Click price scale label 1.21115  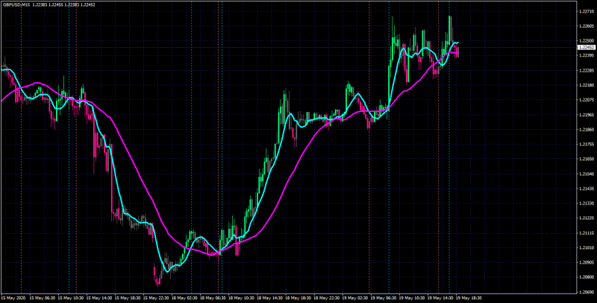pyautogui.click(x=586, y=234)
